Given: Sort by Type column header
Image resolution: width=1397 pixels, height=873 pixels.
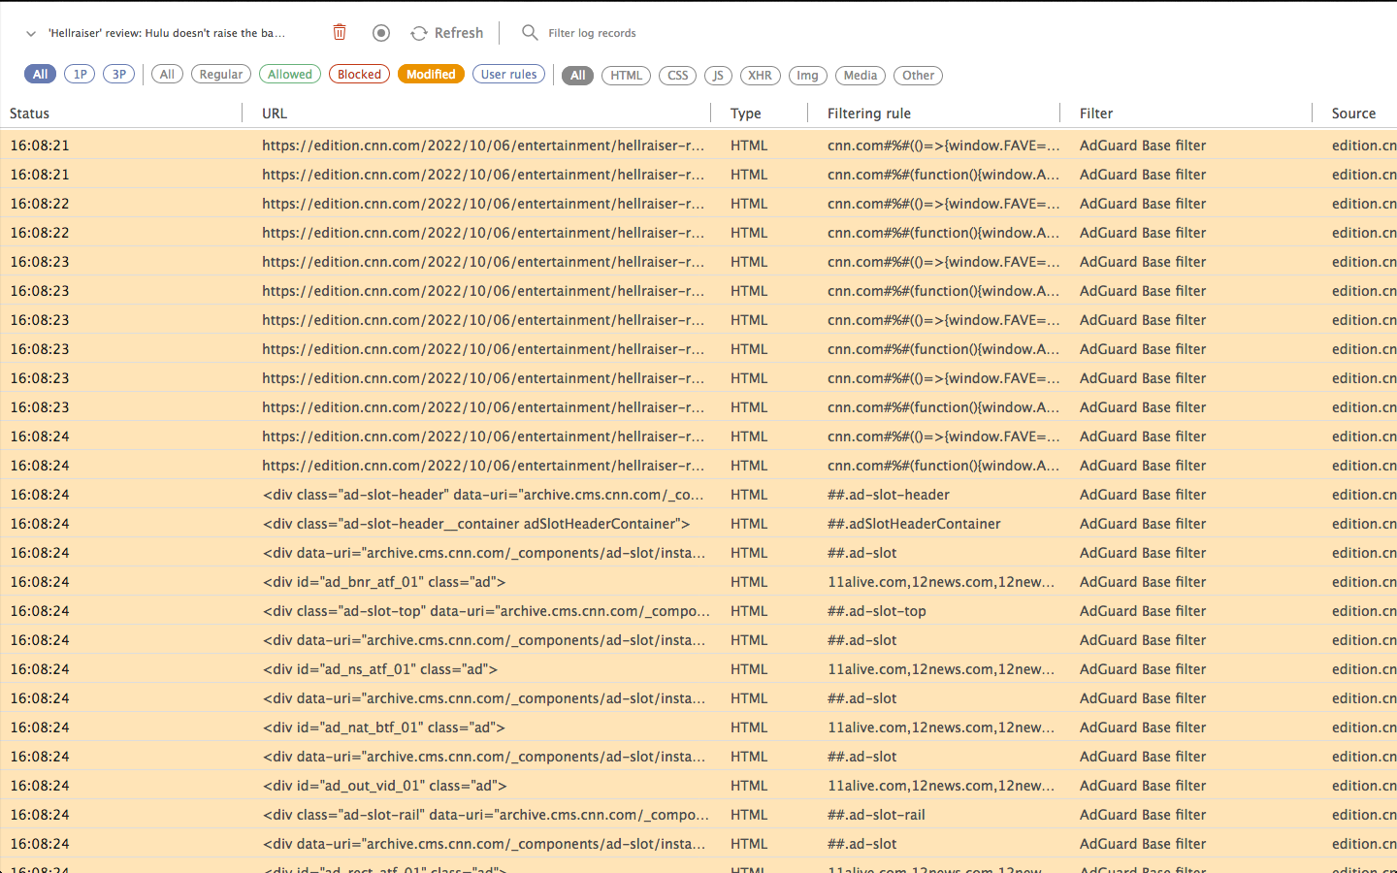Looking at the screenshot, I should click(746, 113).
